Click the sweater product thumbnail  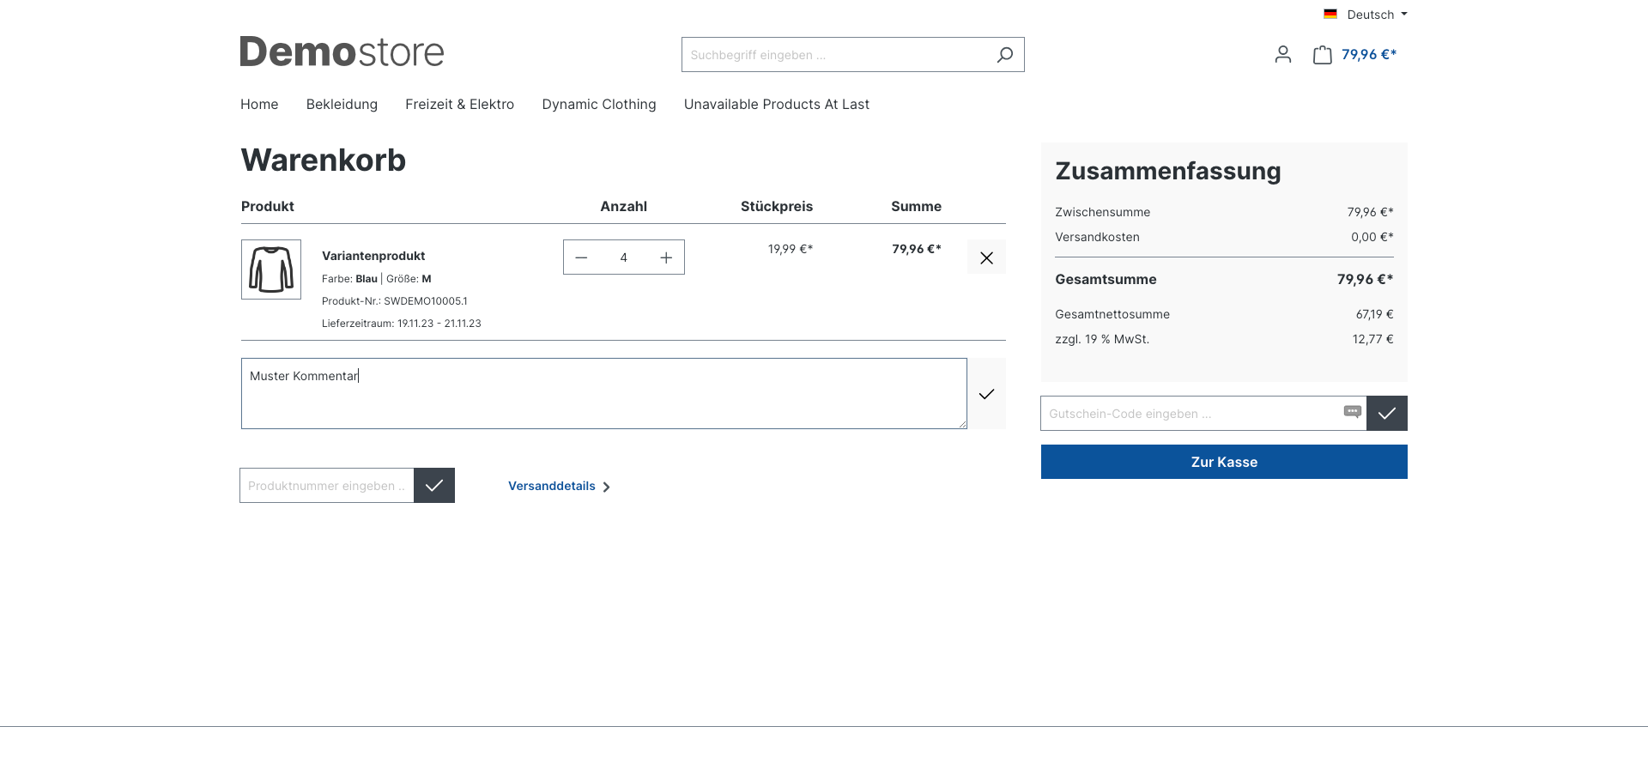pos(271,269)
